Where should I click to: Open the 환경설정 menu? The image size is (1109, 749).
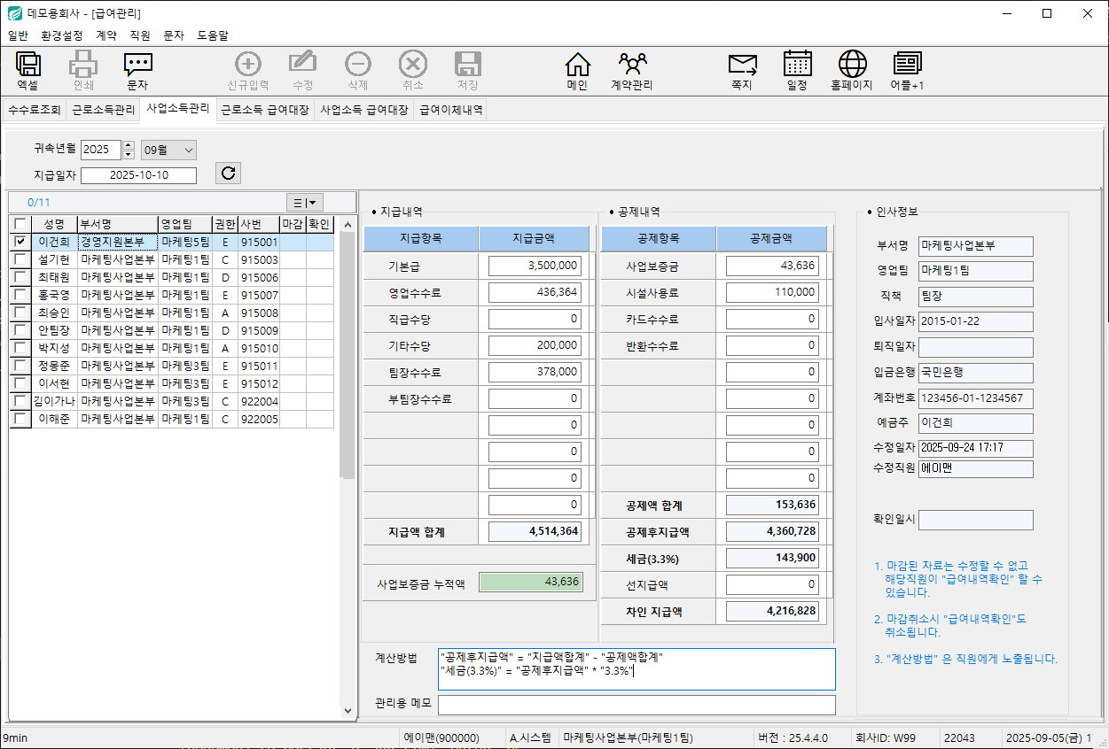click(x=61, y=35)
